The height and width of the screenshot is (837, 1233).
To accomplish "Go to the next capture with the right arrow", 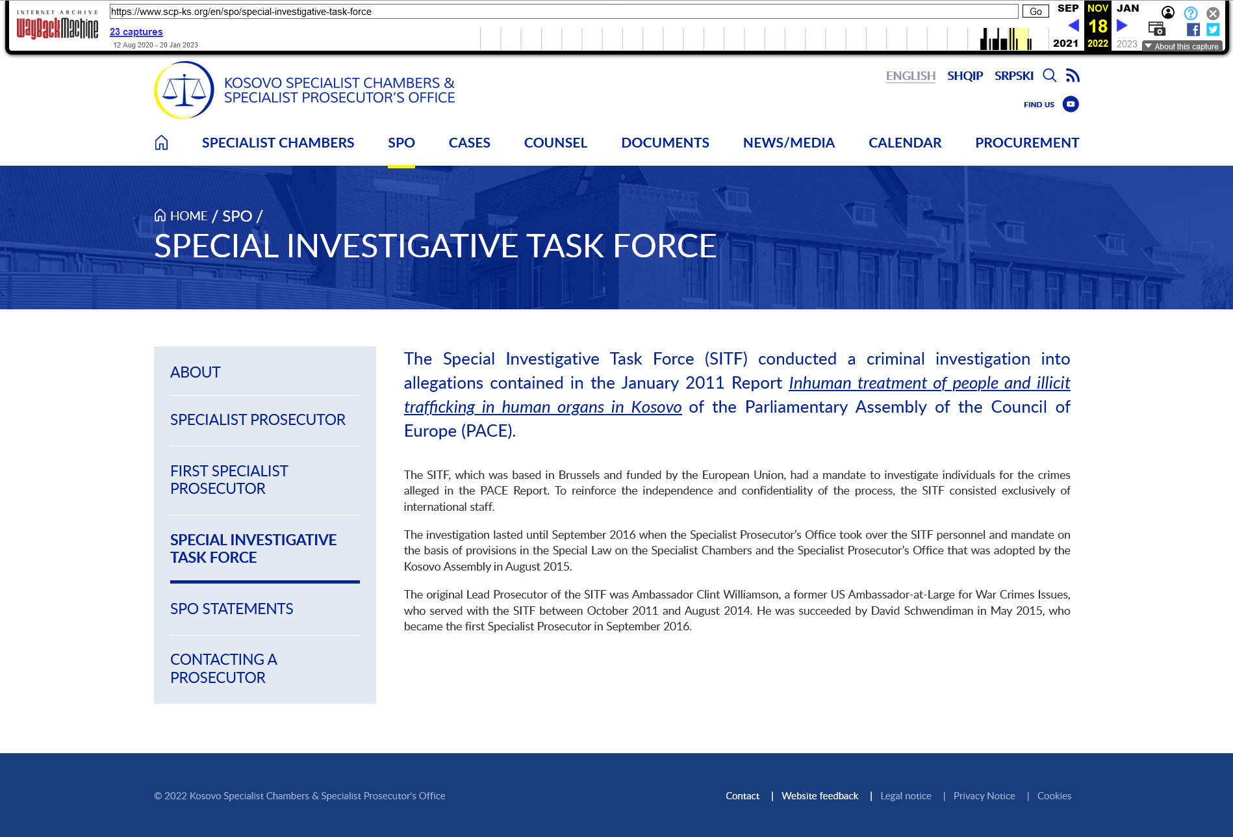I will [x=1122, y=25].
